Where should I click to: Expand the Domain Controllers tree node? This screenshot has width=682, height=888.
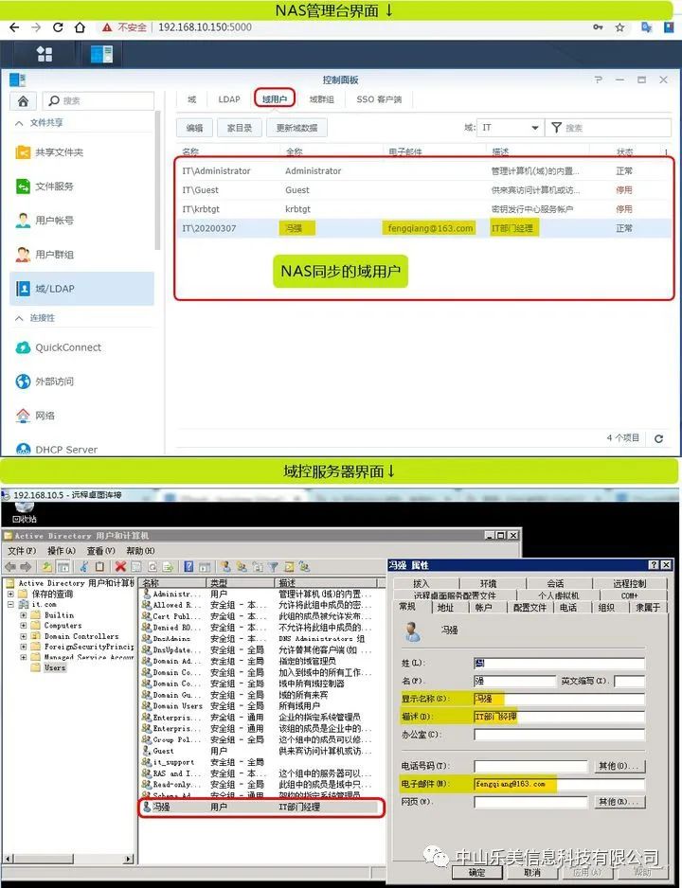[x=24, y=636]
